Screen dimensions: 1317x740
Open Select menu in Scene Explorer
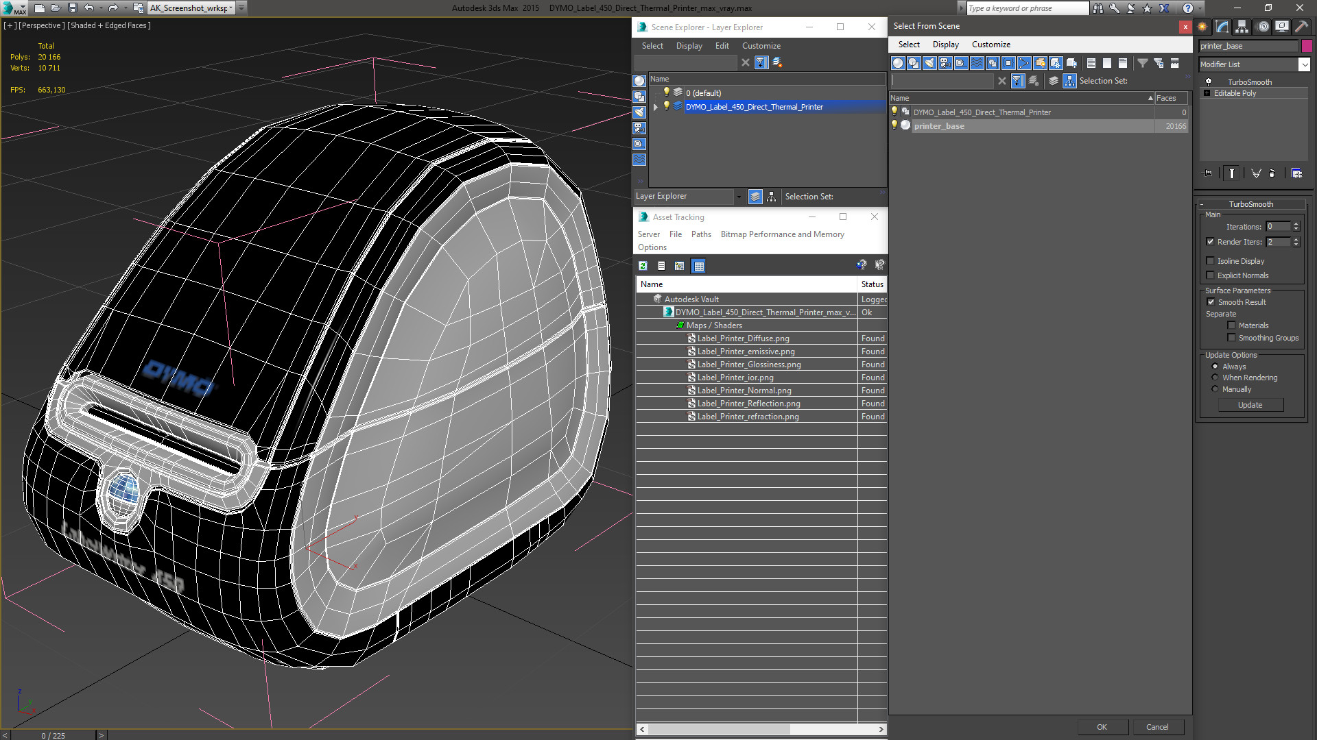click(652, 46)
